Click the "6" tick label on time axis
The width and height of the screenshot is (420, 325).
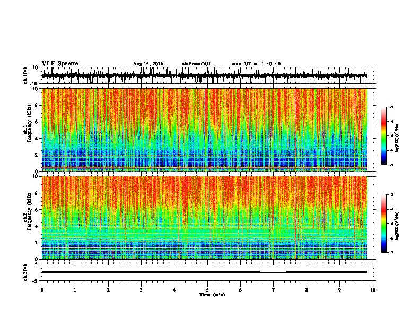click(x=241, y=290)
